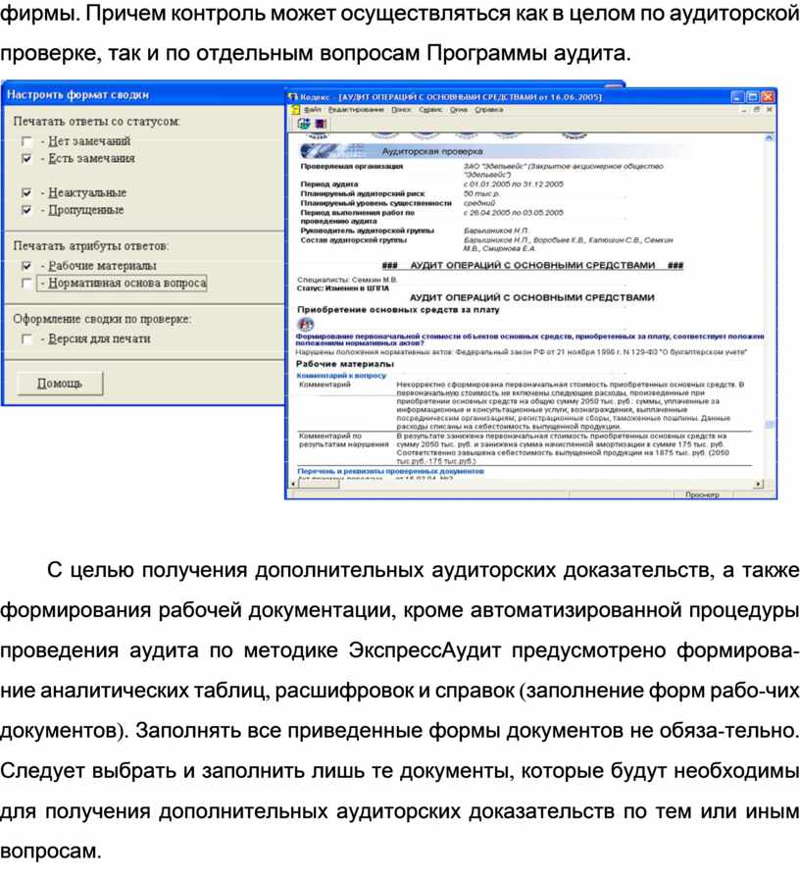Click 'Печатать атрибуты ответов:' label

coord(91,246)
